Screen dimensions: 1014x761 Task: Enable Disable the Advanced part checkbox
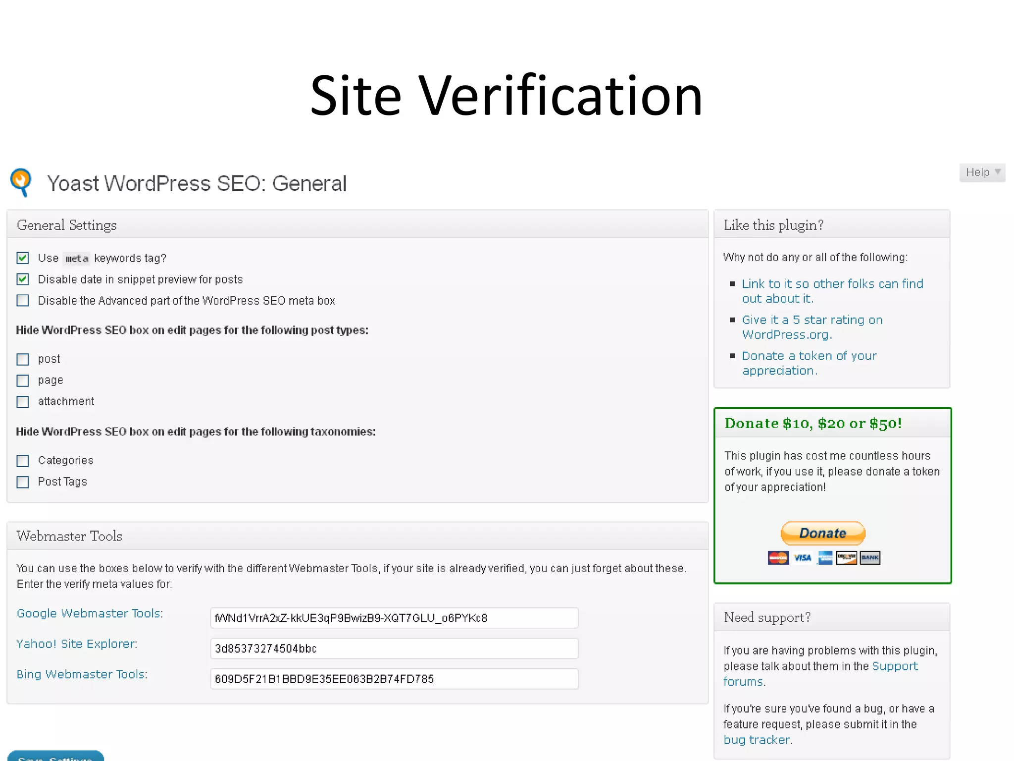[x=23, y=301]
